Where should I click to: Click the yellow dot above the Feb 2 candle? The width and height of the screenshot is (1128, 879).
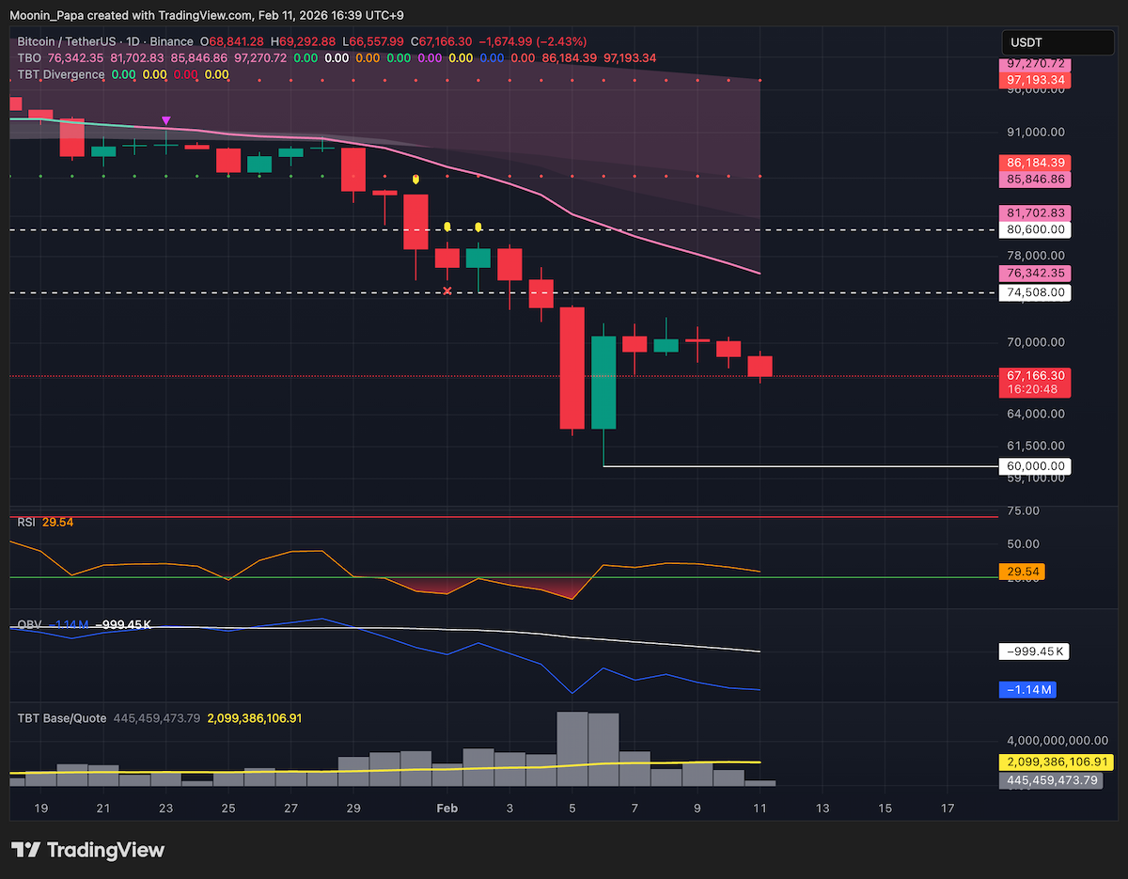tap(478, 226)
